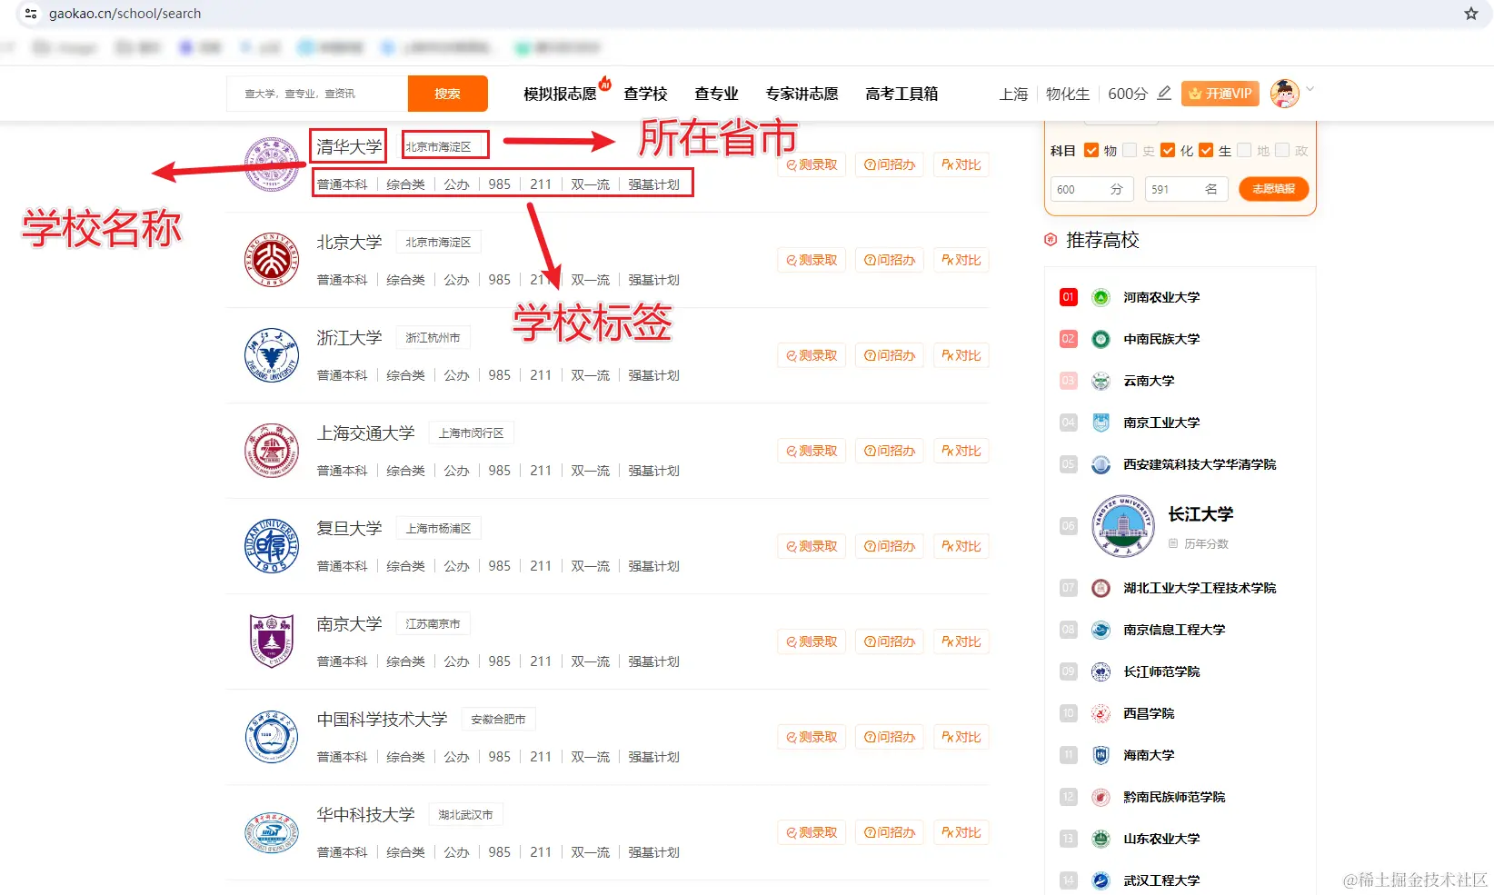
Task: Click 长江师范学院 logo icon
Action: [1101, 671]
